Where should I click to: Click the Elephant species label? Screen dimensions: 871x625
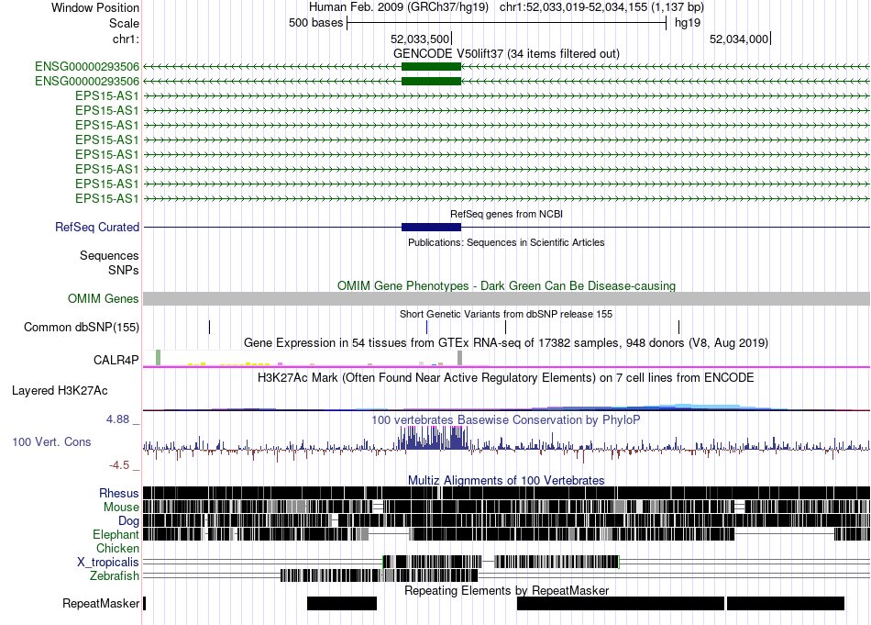[116, 534]
